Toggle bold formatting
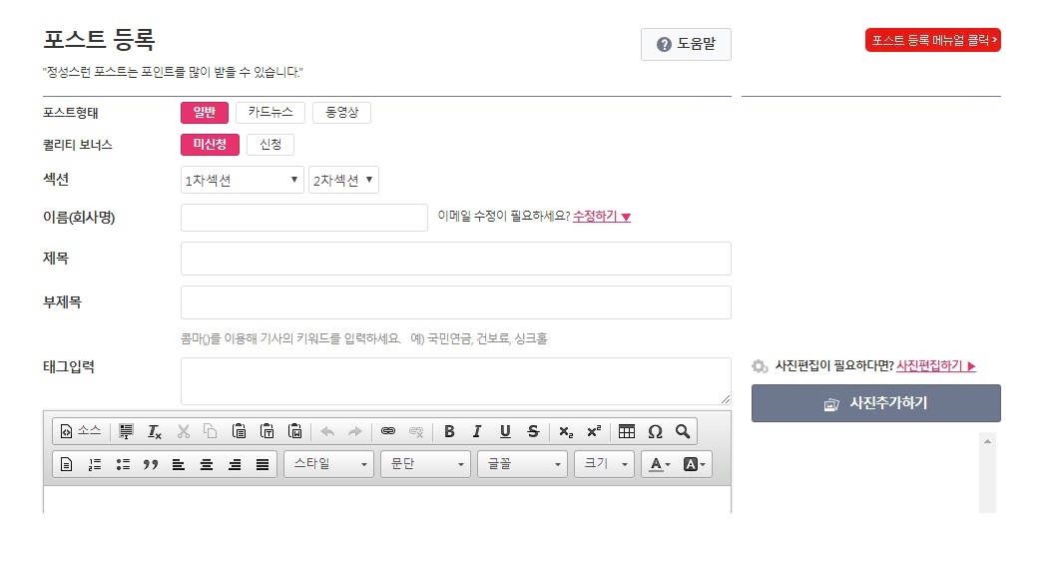The height and width of the screenshot is (573, 1058). [449, 431]
